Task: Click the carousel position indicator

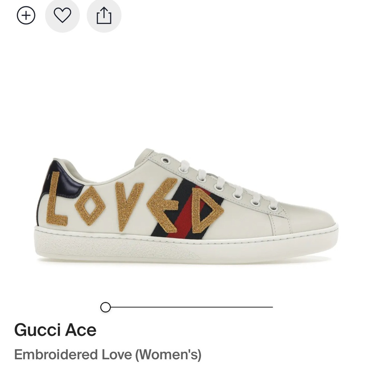Action: pos(106,307)
